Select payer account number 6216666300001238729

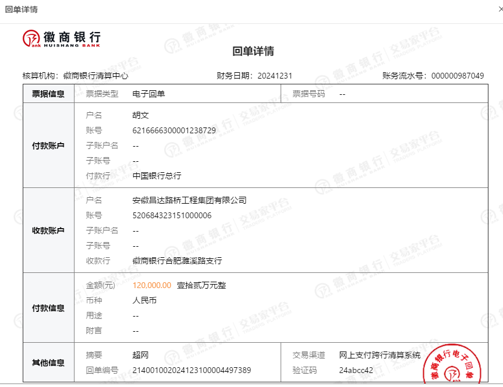pyautogui.click(x=174, y=130)
